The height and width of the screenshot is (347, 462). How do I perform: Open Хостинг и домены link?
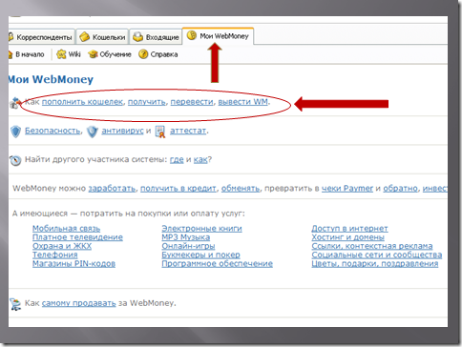click(347, 237)
